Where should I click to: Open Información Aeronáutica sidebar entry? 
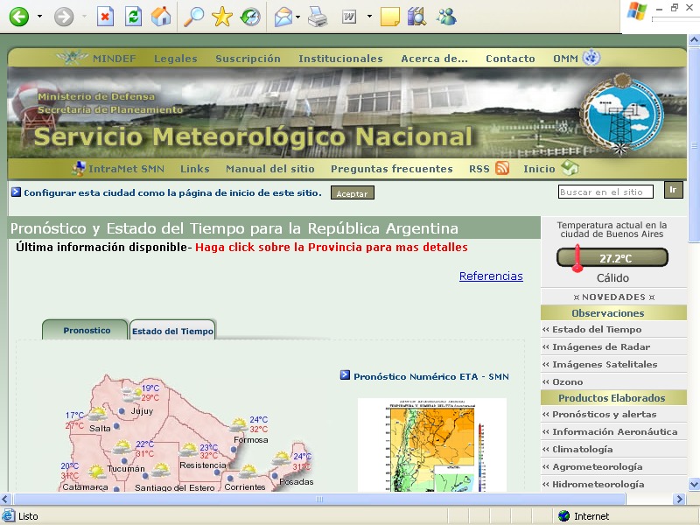(x=613, y=431)
